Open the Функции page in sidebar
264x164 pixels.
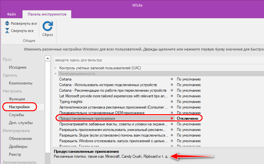17,99
